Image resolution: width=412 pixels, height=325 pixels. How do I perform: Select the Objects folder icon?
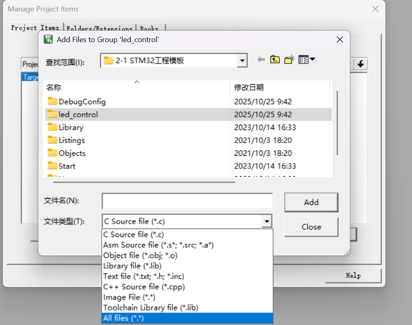52,152
